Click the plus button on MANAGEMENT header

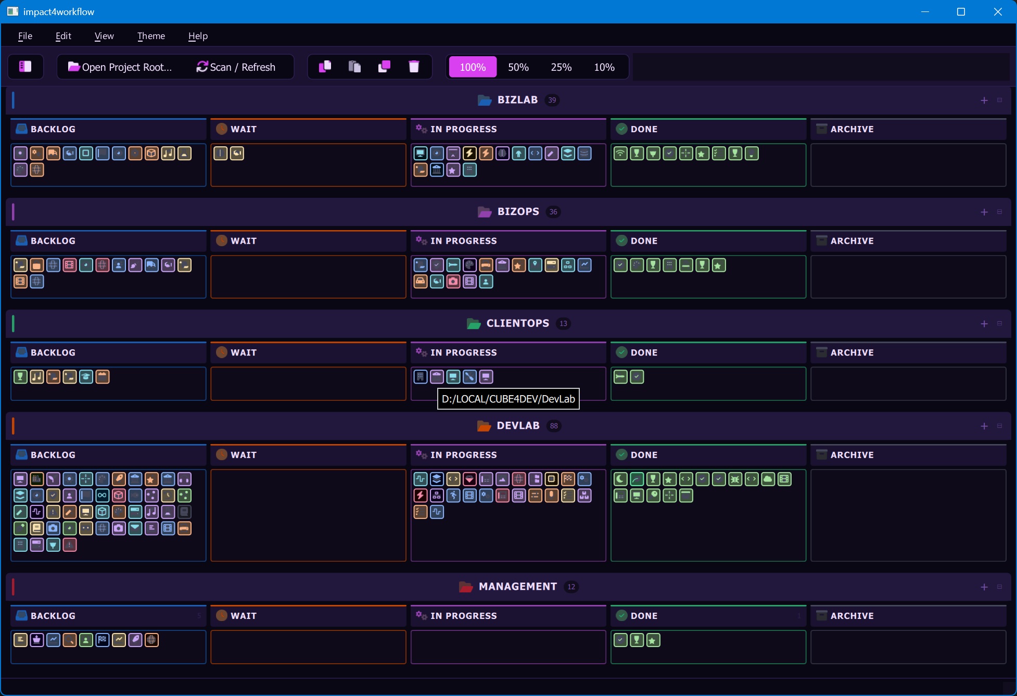[x=984, y=587]
